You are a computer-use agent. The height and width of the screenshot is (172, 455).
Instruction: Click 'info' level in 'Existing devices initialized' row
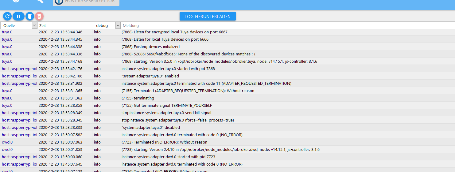97,47
